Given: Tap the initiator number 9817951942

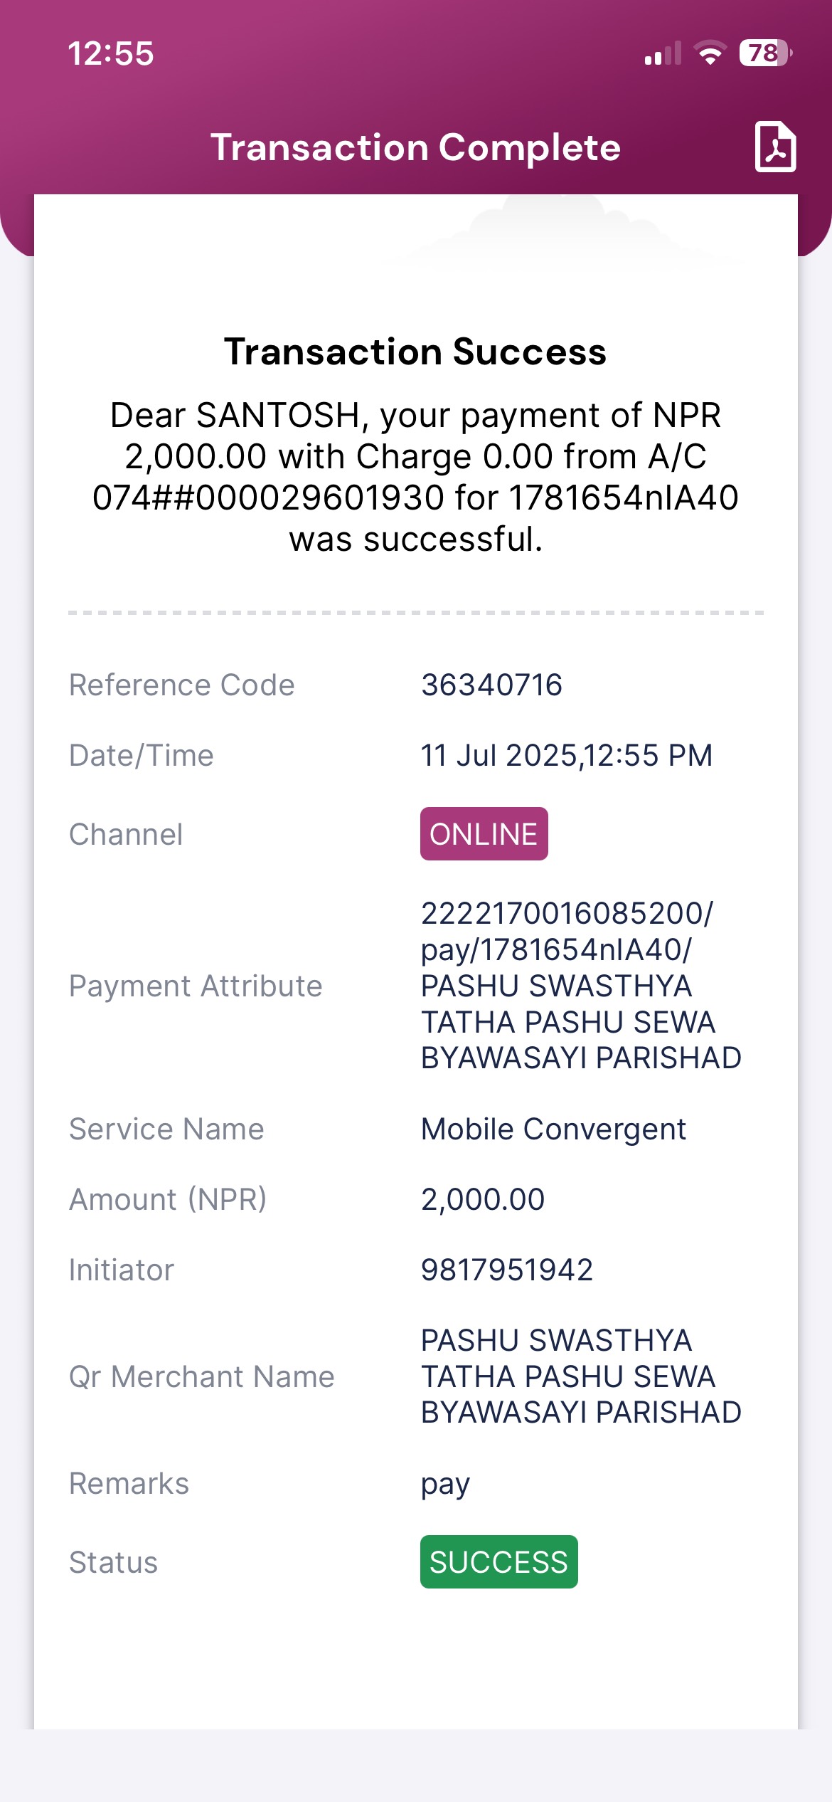Looking at the screenshot, I should 507,1270.
